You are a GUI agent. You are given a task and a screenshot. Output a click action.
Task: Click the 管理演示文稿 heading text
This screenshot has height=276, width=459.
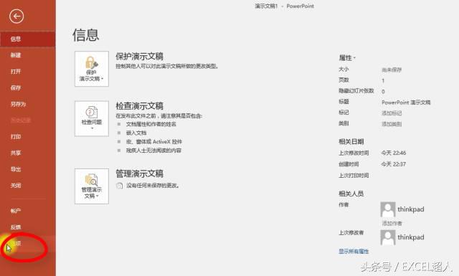(139, 173)
